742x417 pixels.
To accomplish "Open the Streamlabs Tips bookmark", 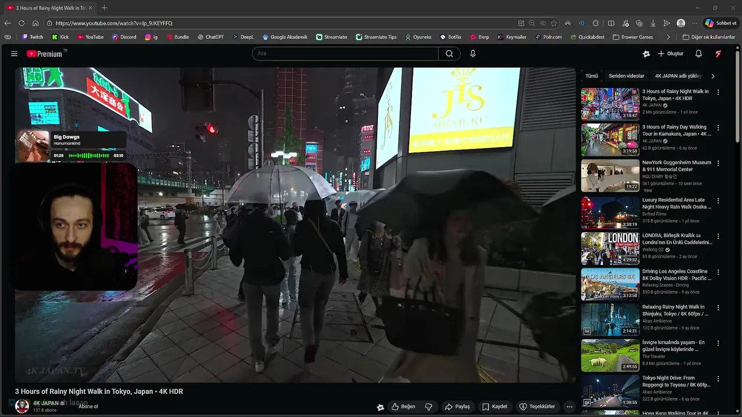I will pyautogui.click(x=376, y=37).
